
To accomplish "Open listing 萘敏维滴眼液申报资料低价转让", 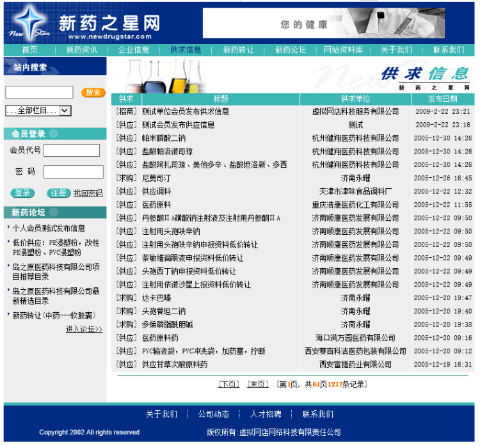I will [193, 258].
